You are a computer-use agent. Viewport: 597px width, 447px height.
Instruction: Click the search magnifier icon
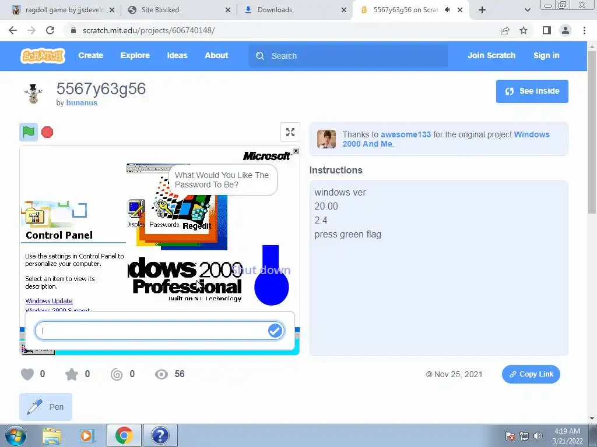[260, 56]
